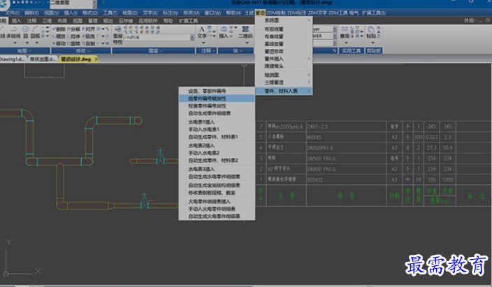Image resolution: width=492 pixels, height=287 pixels.
Task: Click the 缩放 scale tool
Action: (x=59, y=36)
